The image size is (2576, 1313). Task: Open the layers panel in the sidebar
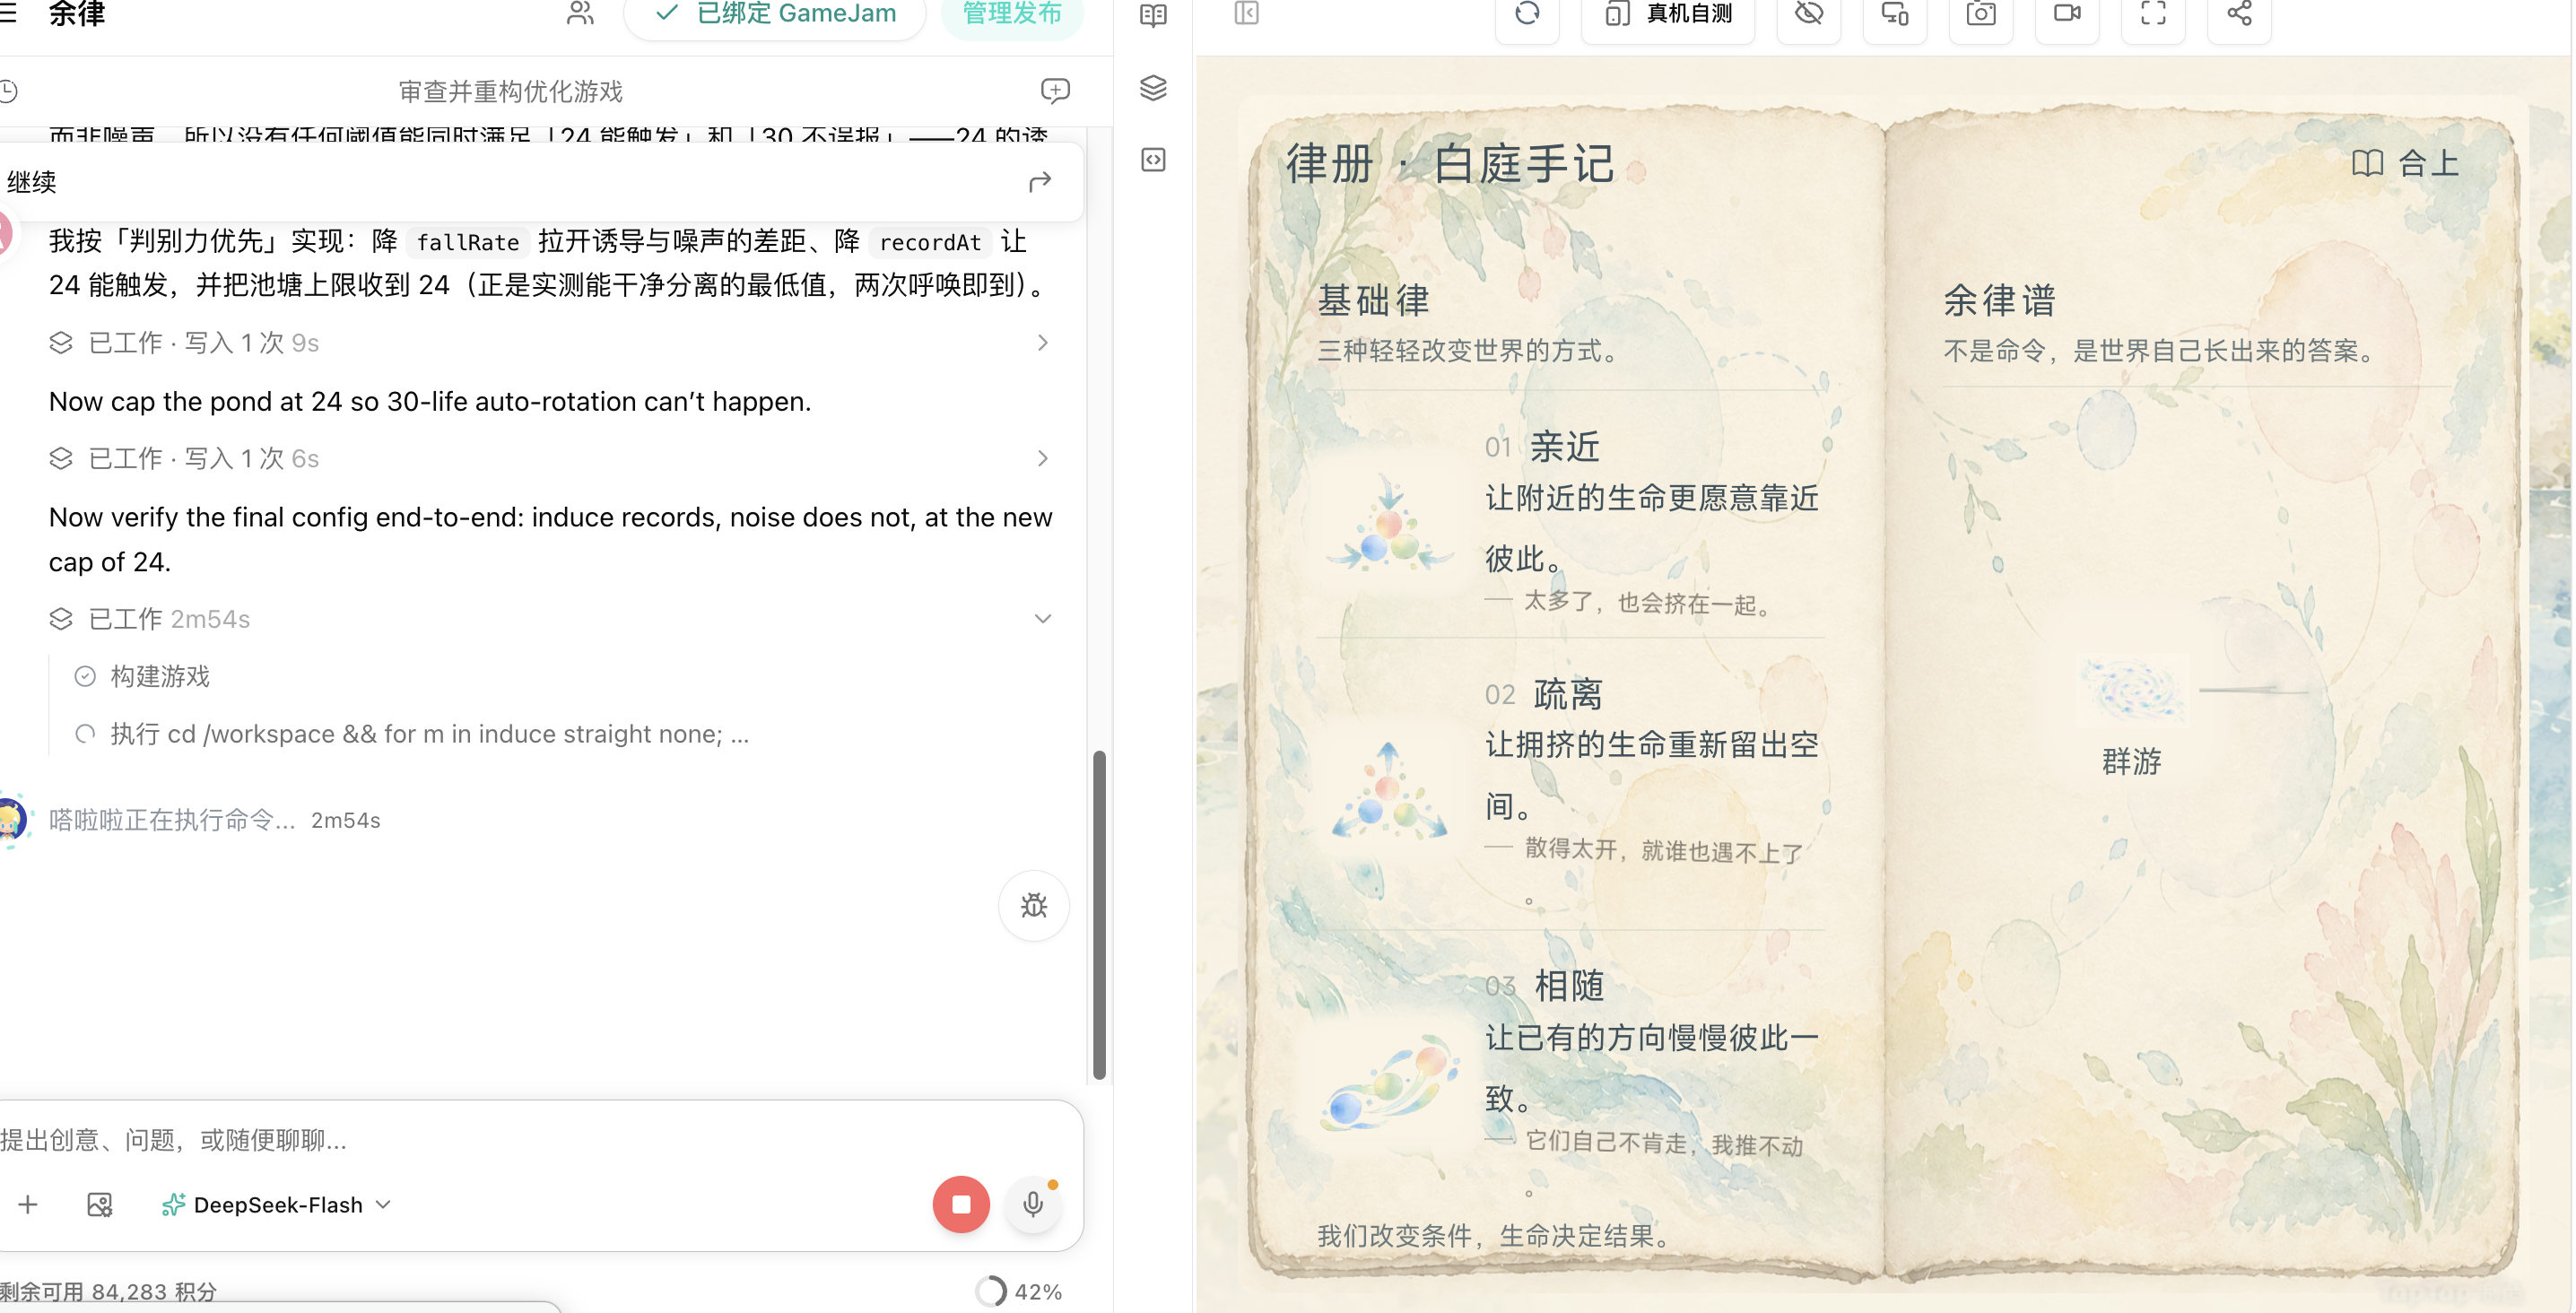pos(1153,88)
